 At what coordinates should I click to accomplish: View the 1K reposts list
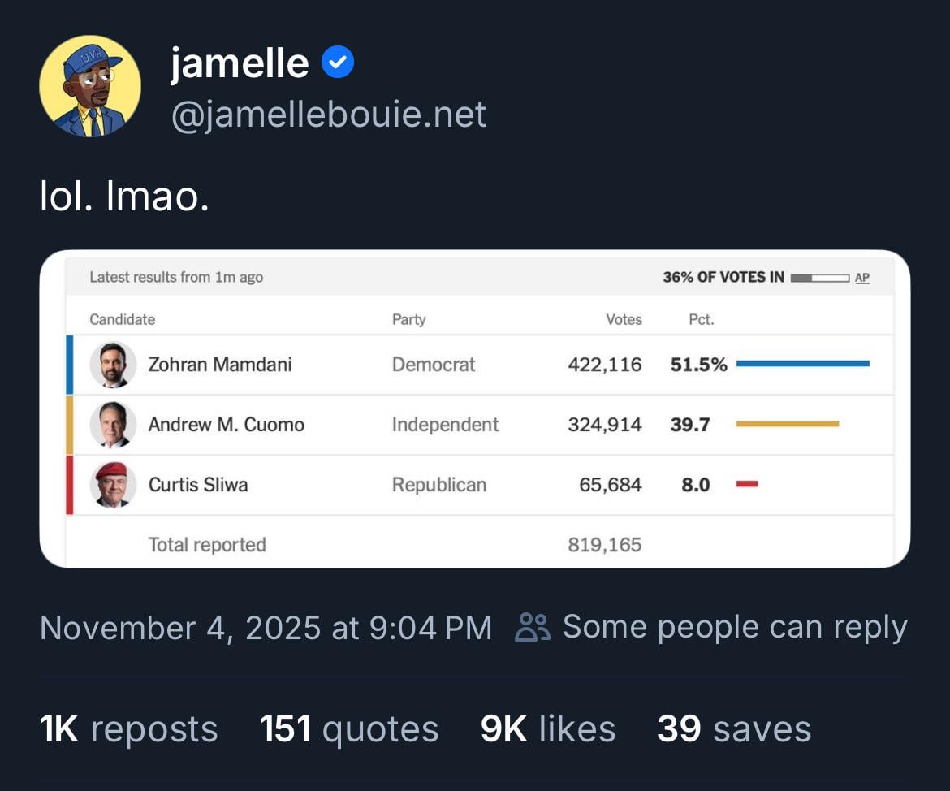pos(128,728)
